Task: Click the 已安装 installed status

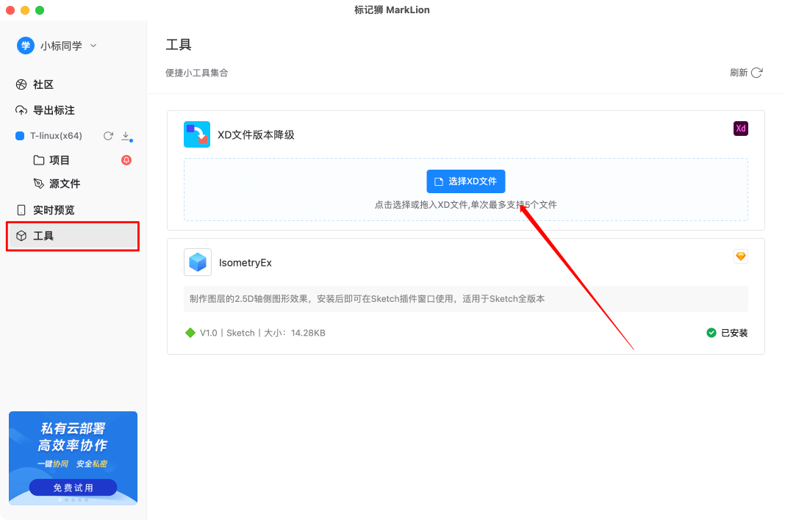Action: click(x=727, y=333)
